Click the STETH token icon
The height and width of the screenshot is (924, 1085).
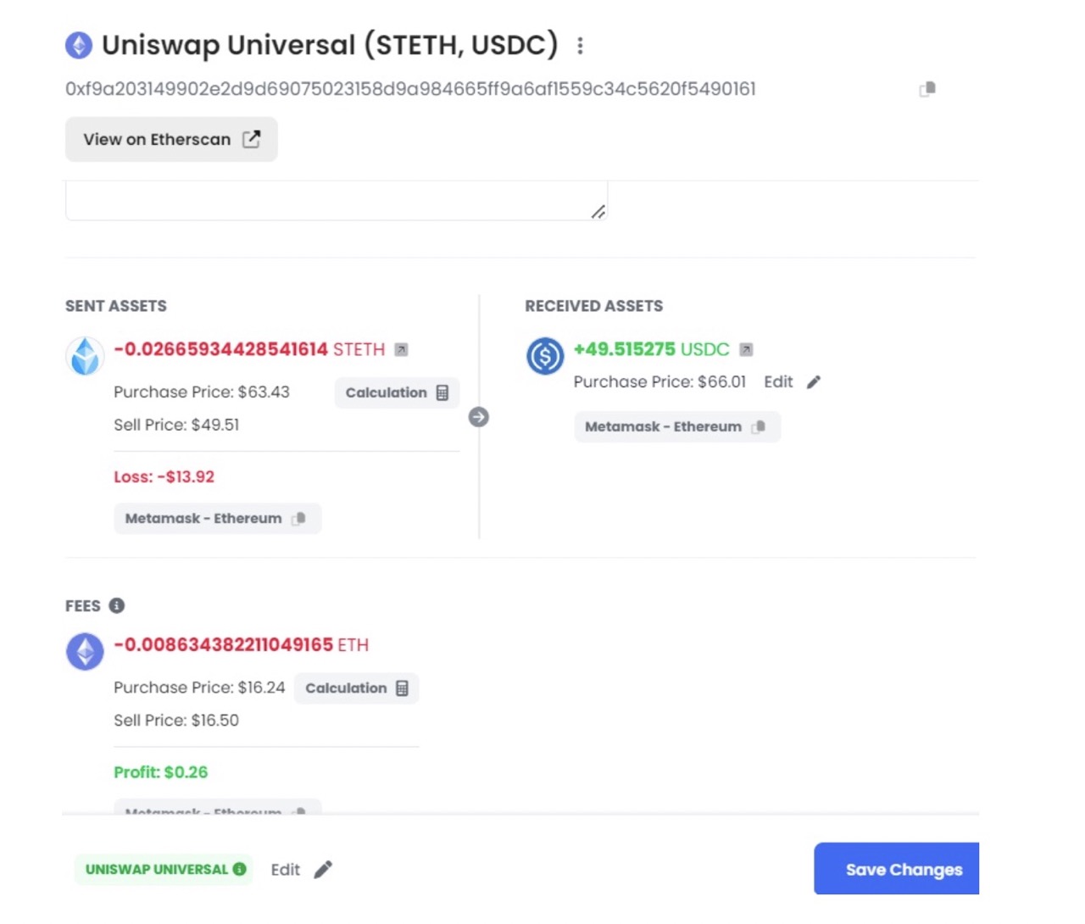coord(85,356)
